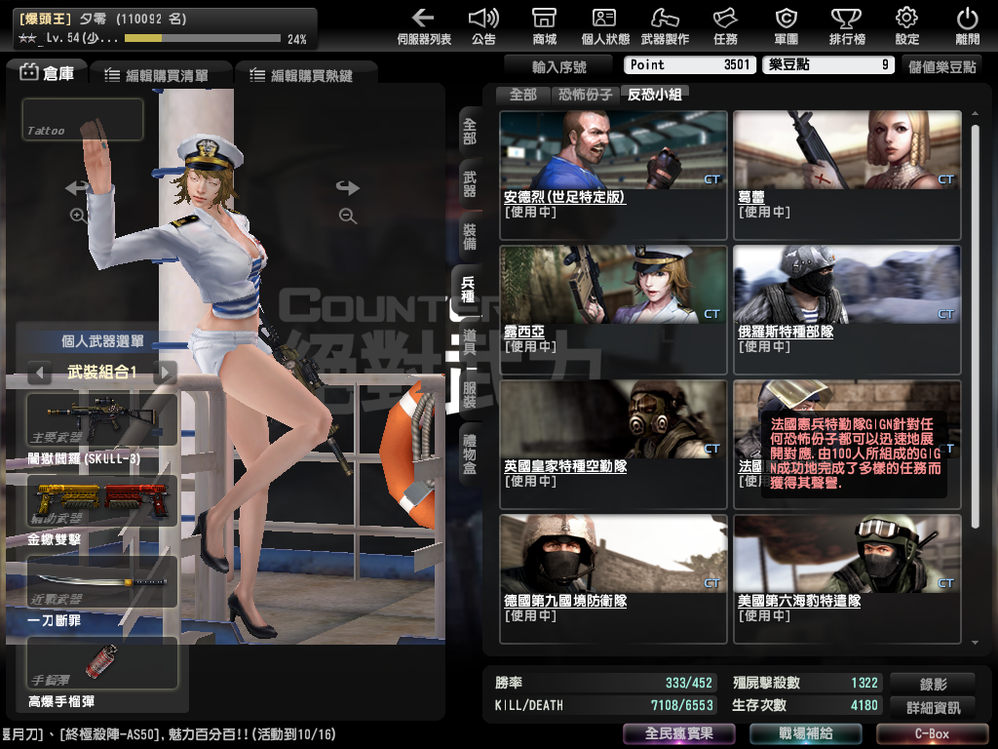
Task: Click the 殭屍擊殺數 value 1322
Action: 864,683
